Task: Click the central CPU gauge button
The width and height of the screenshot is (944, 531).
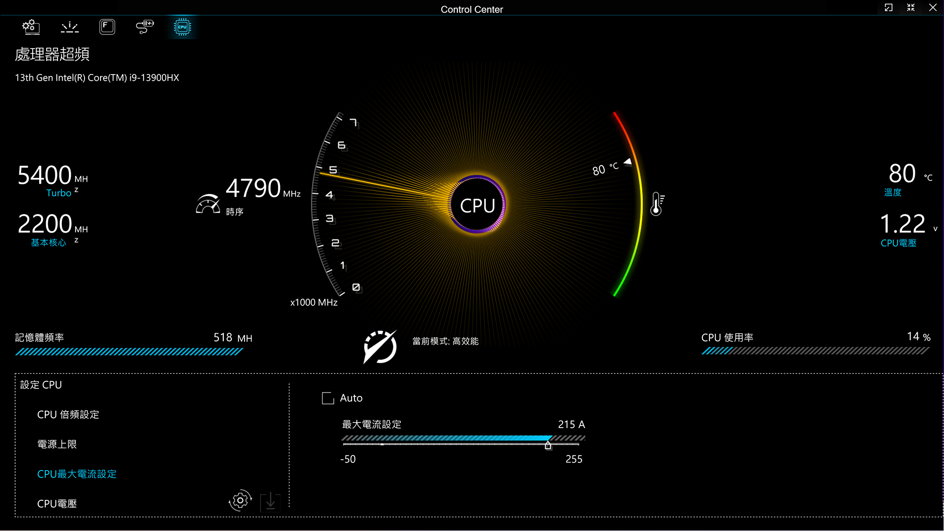Action: tap(477, 205)
